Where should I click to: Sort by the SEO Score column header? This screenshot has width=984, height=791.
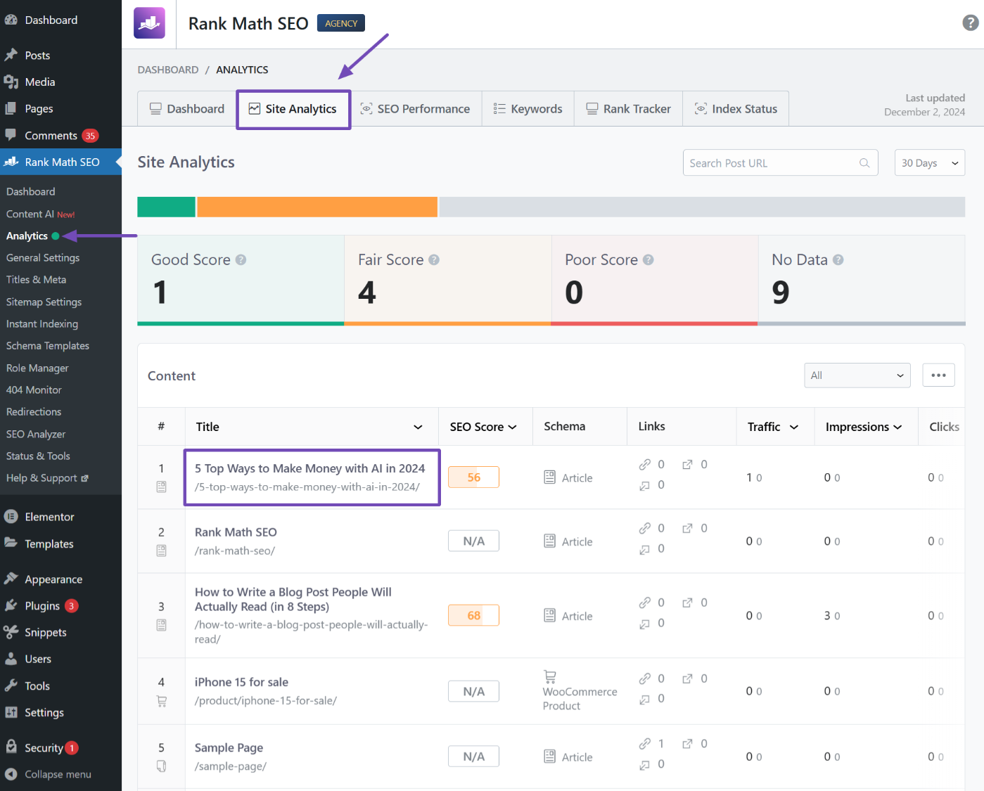[x=483, y=427]
